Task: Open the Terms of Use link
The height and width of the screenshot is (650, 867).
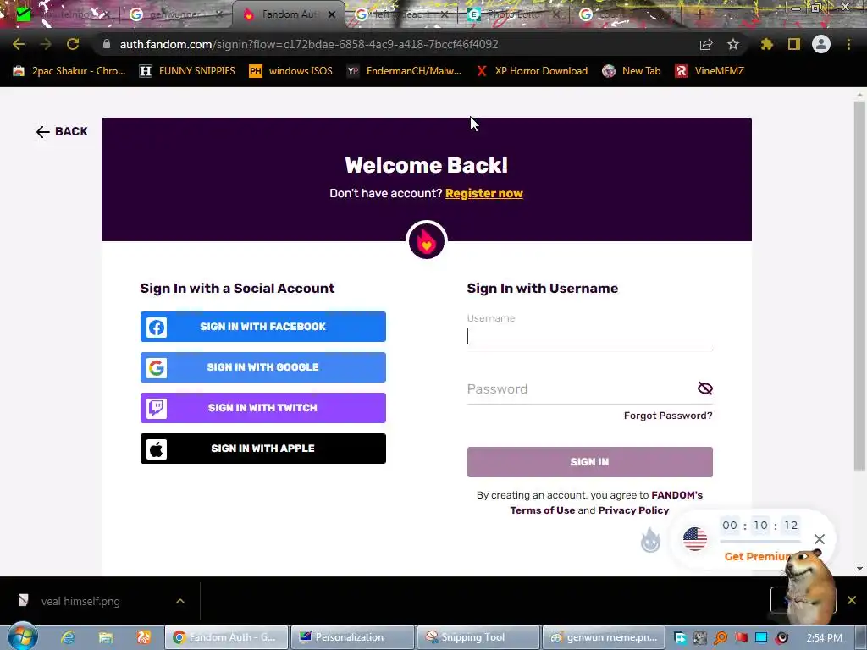Action: 543,510
